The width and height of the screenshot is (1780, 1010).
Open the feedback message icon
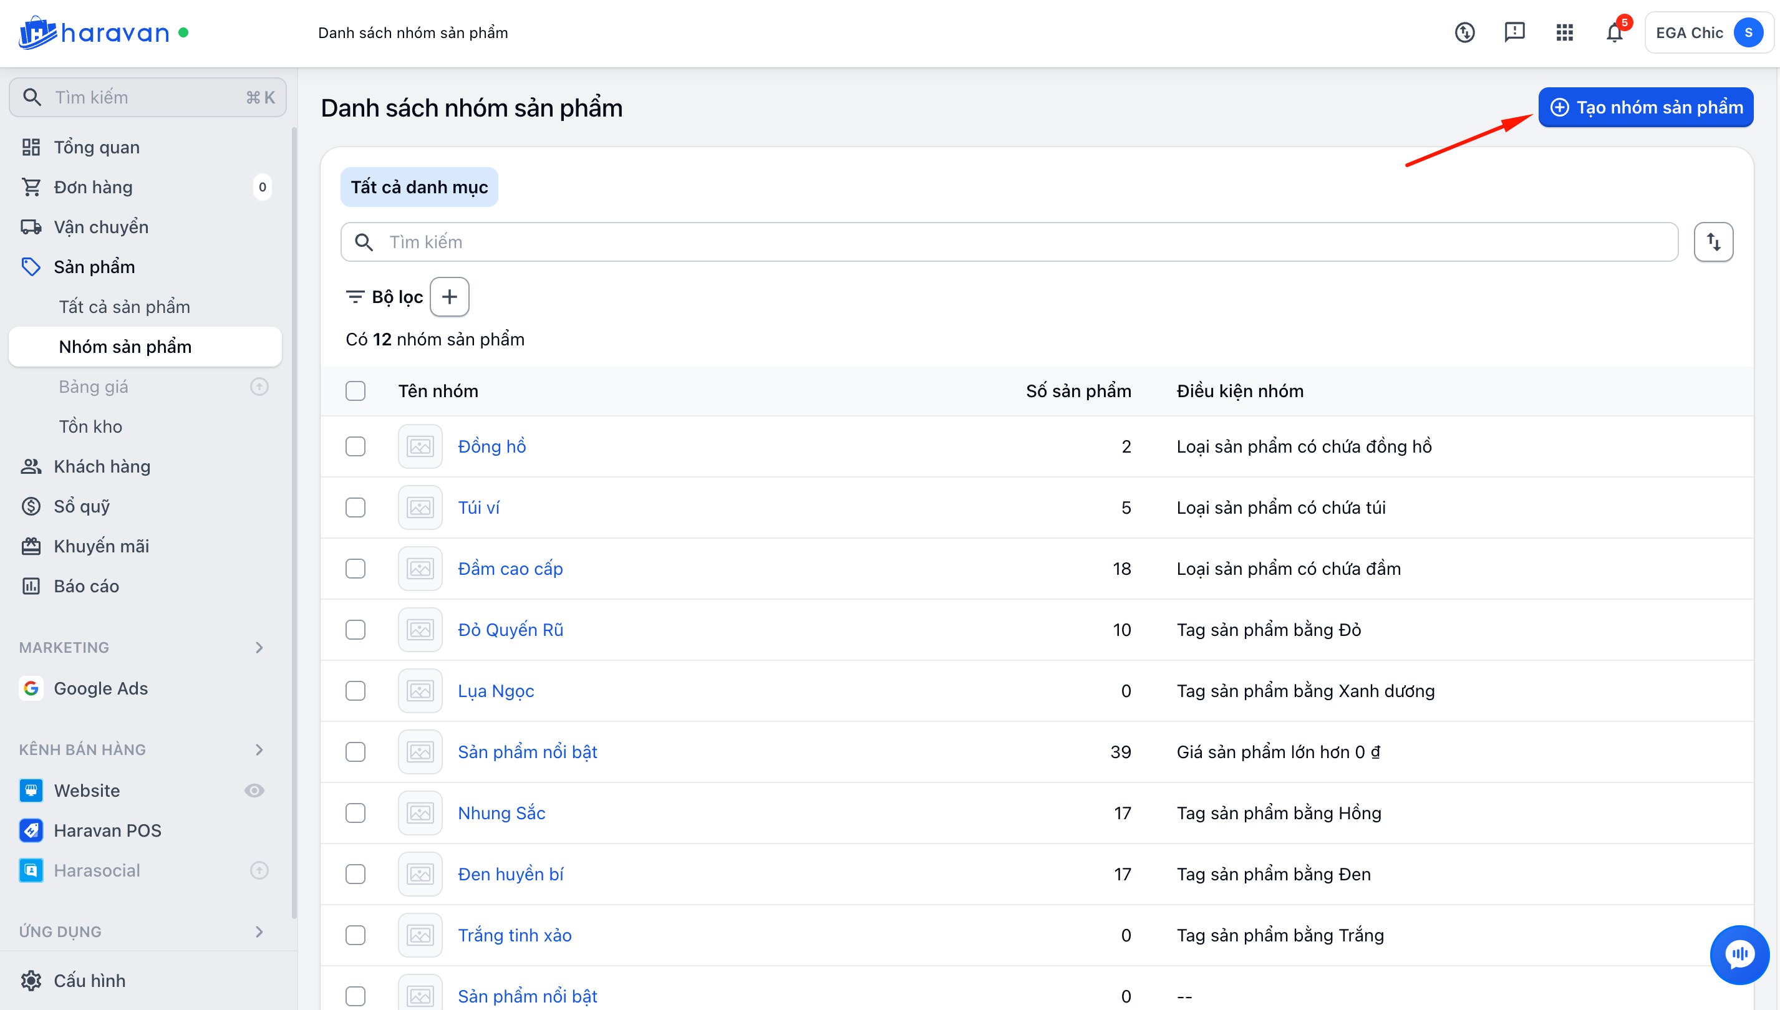(1514, 32)
